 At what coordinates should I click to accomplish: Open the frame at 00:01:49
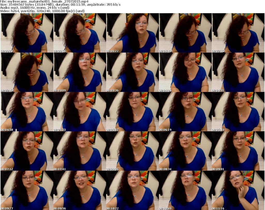click(185, 33)
